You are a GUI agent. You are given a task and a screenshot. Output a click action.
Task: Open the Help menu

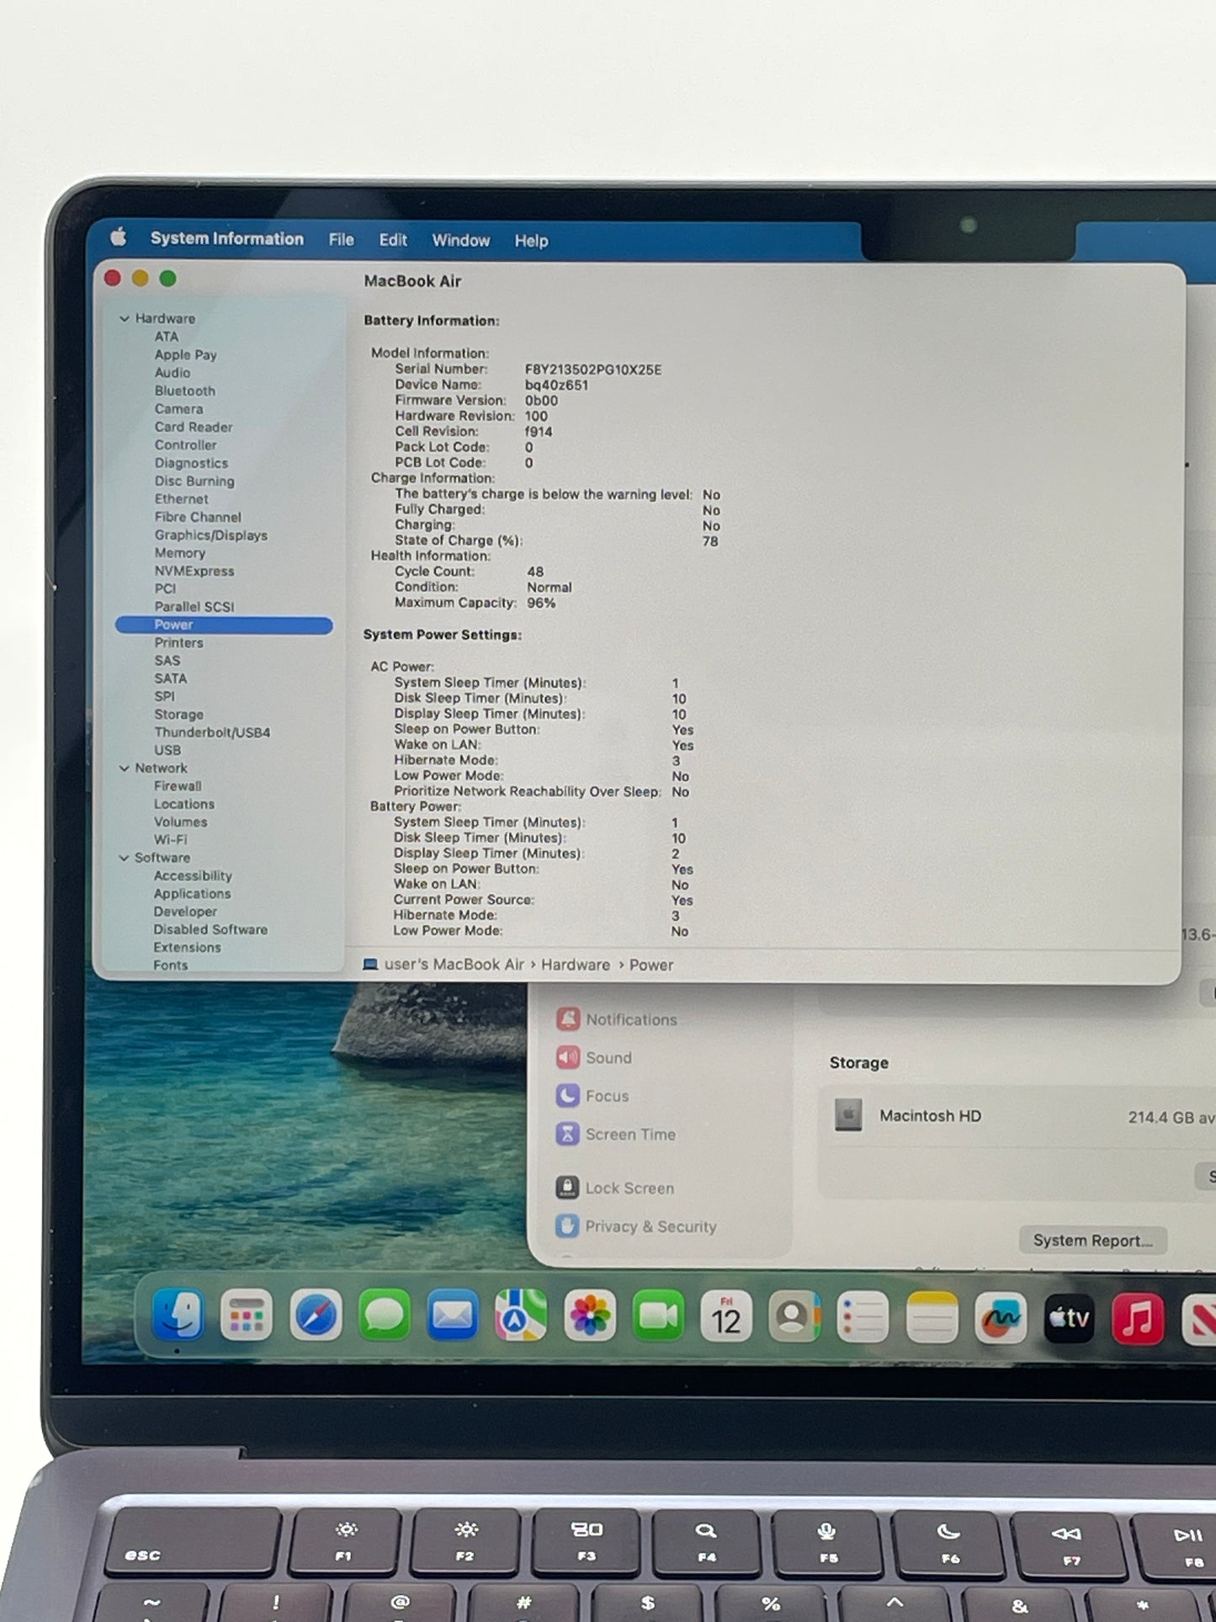coord(531,241)
